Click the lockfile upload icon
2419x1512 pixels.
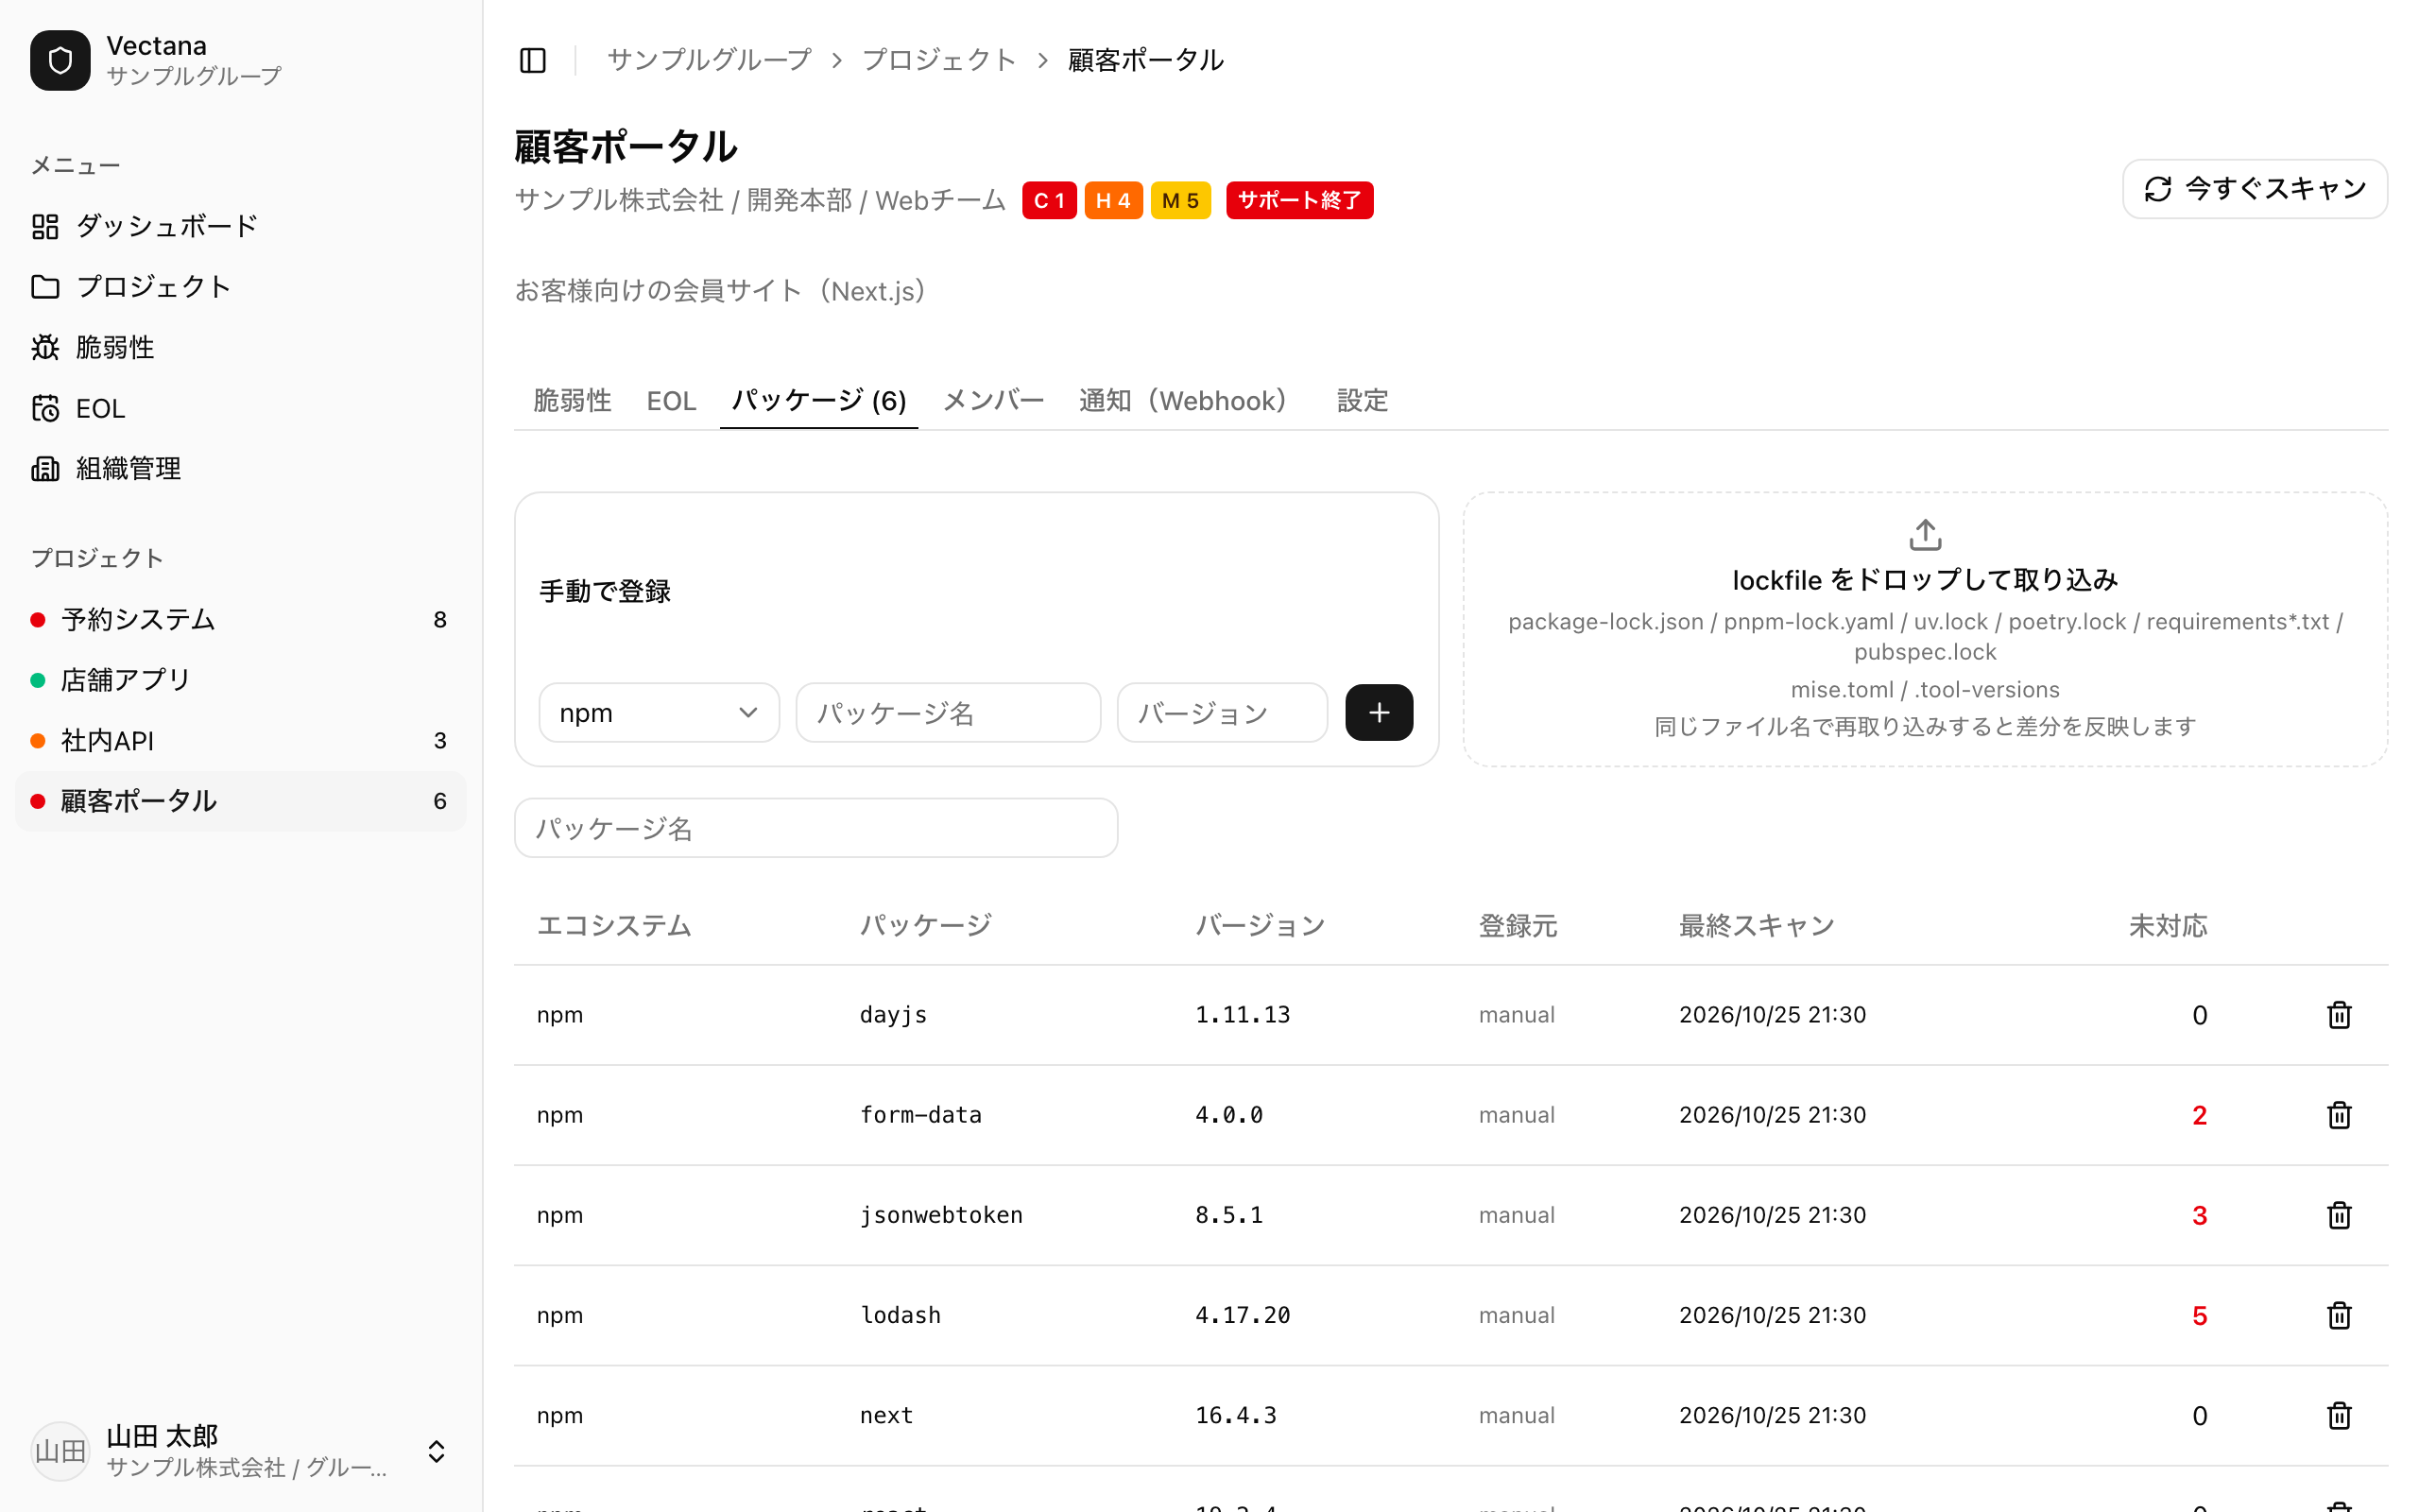[1925, 534]
